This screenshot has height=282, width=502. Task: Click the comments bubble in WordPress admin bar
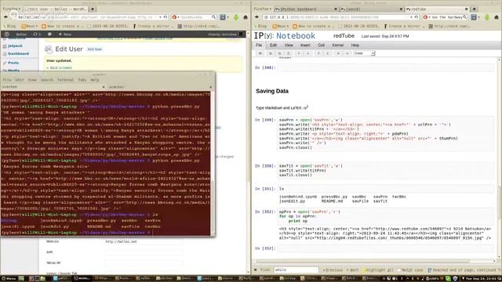pyautogui.click(x=49, y=34)
